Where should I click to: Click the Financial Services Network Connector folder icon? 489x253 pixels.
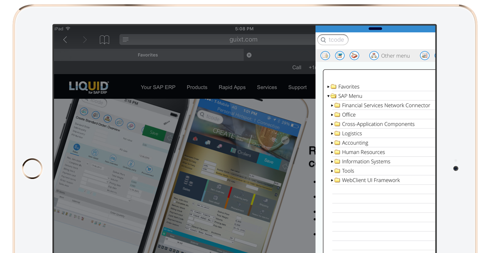click(337, 105)
